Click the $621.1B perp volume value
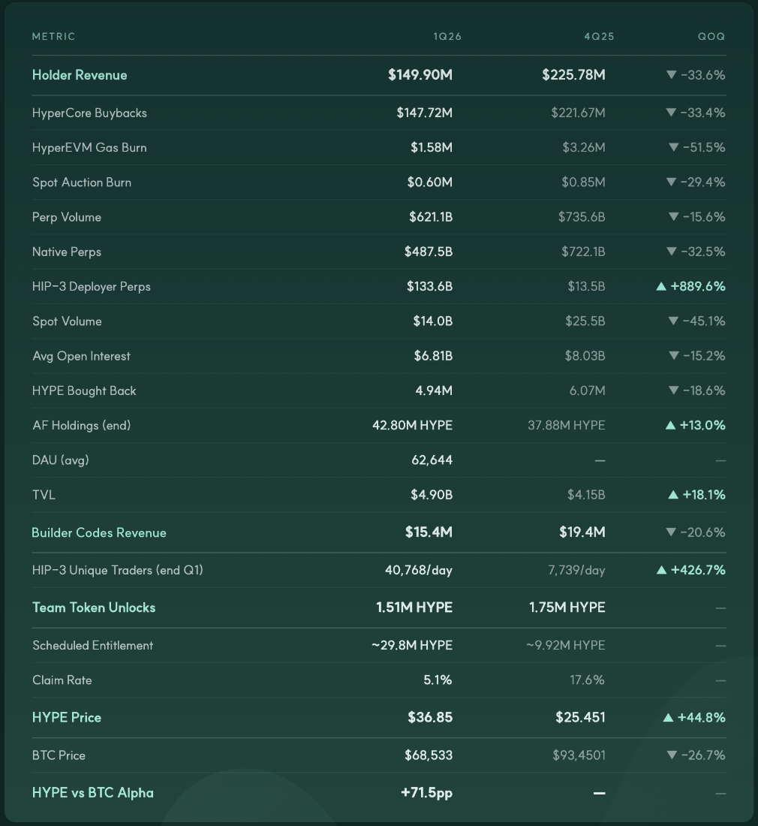Screen dimensions: 758x826 (431, 217)
